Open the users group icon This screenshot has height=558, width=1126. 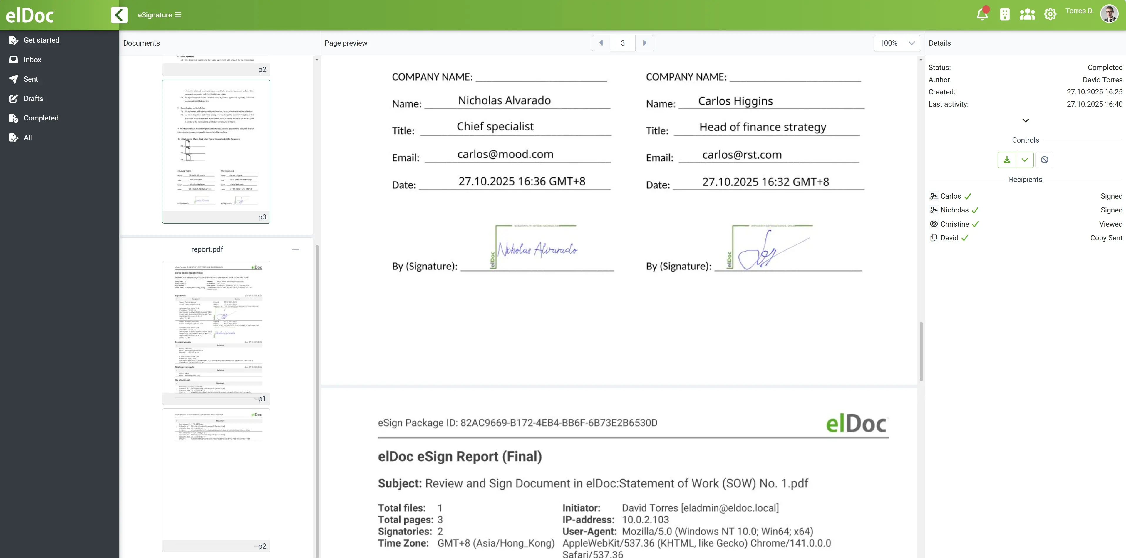(x=1027, y=15)
